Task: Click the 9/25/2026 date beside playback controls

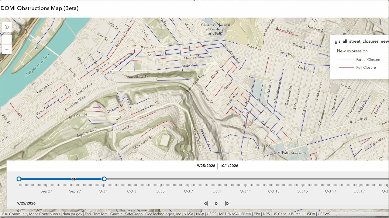Action: click(26, 203)
